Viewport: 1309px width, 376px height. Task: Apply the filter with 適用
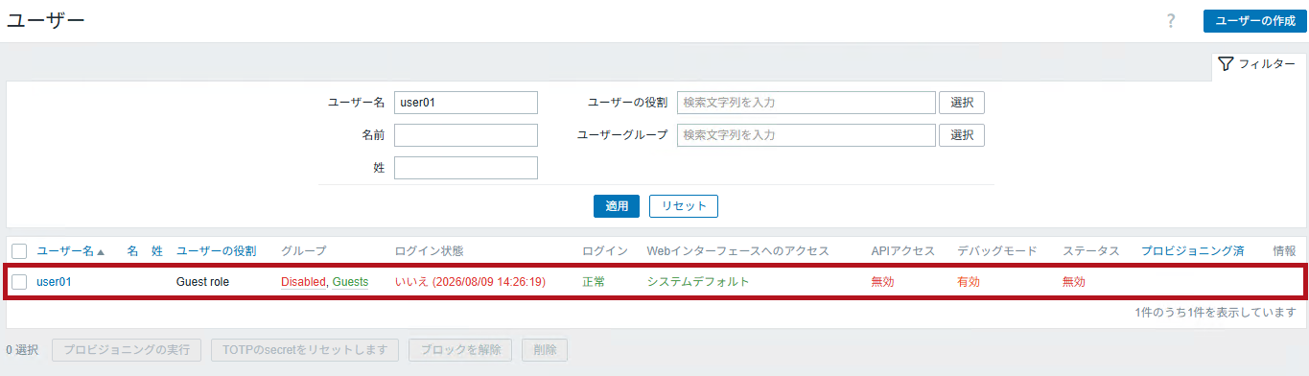(x=617, y=206)
